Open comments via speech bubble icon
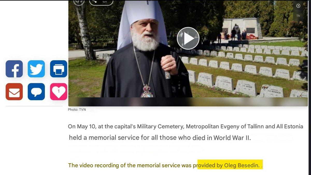311x175 pixels. [36, 92]
